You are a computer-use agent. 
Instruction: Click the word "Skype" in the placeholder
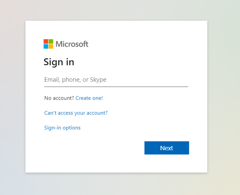(x=98, y=80)
